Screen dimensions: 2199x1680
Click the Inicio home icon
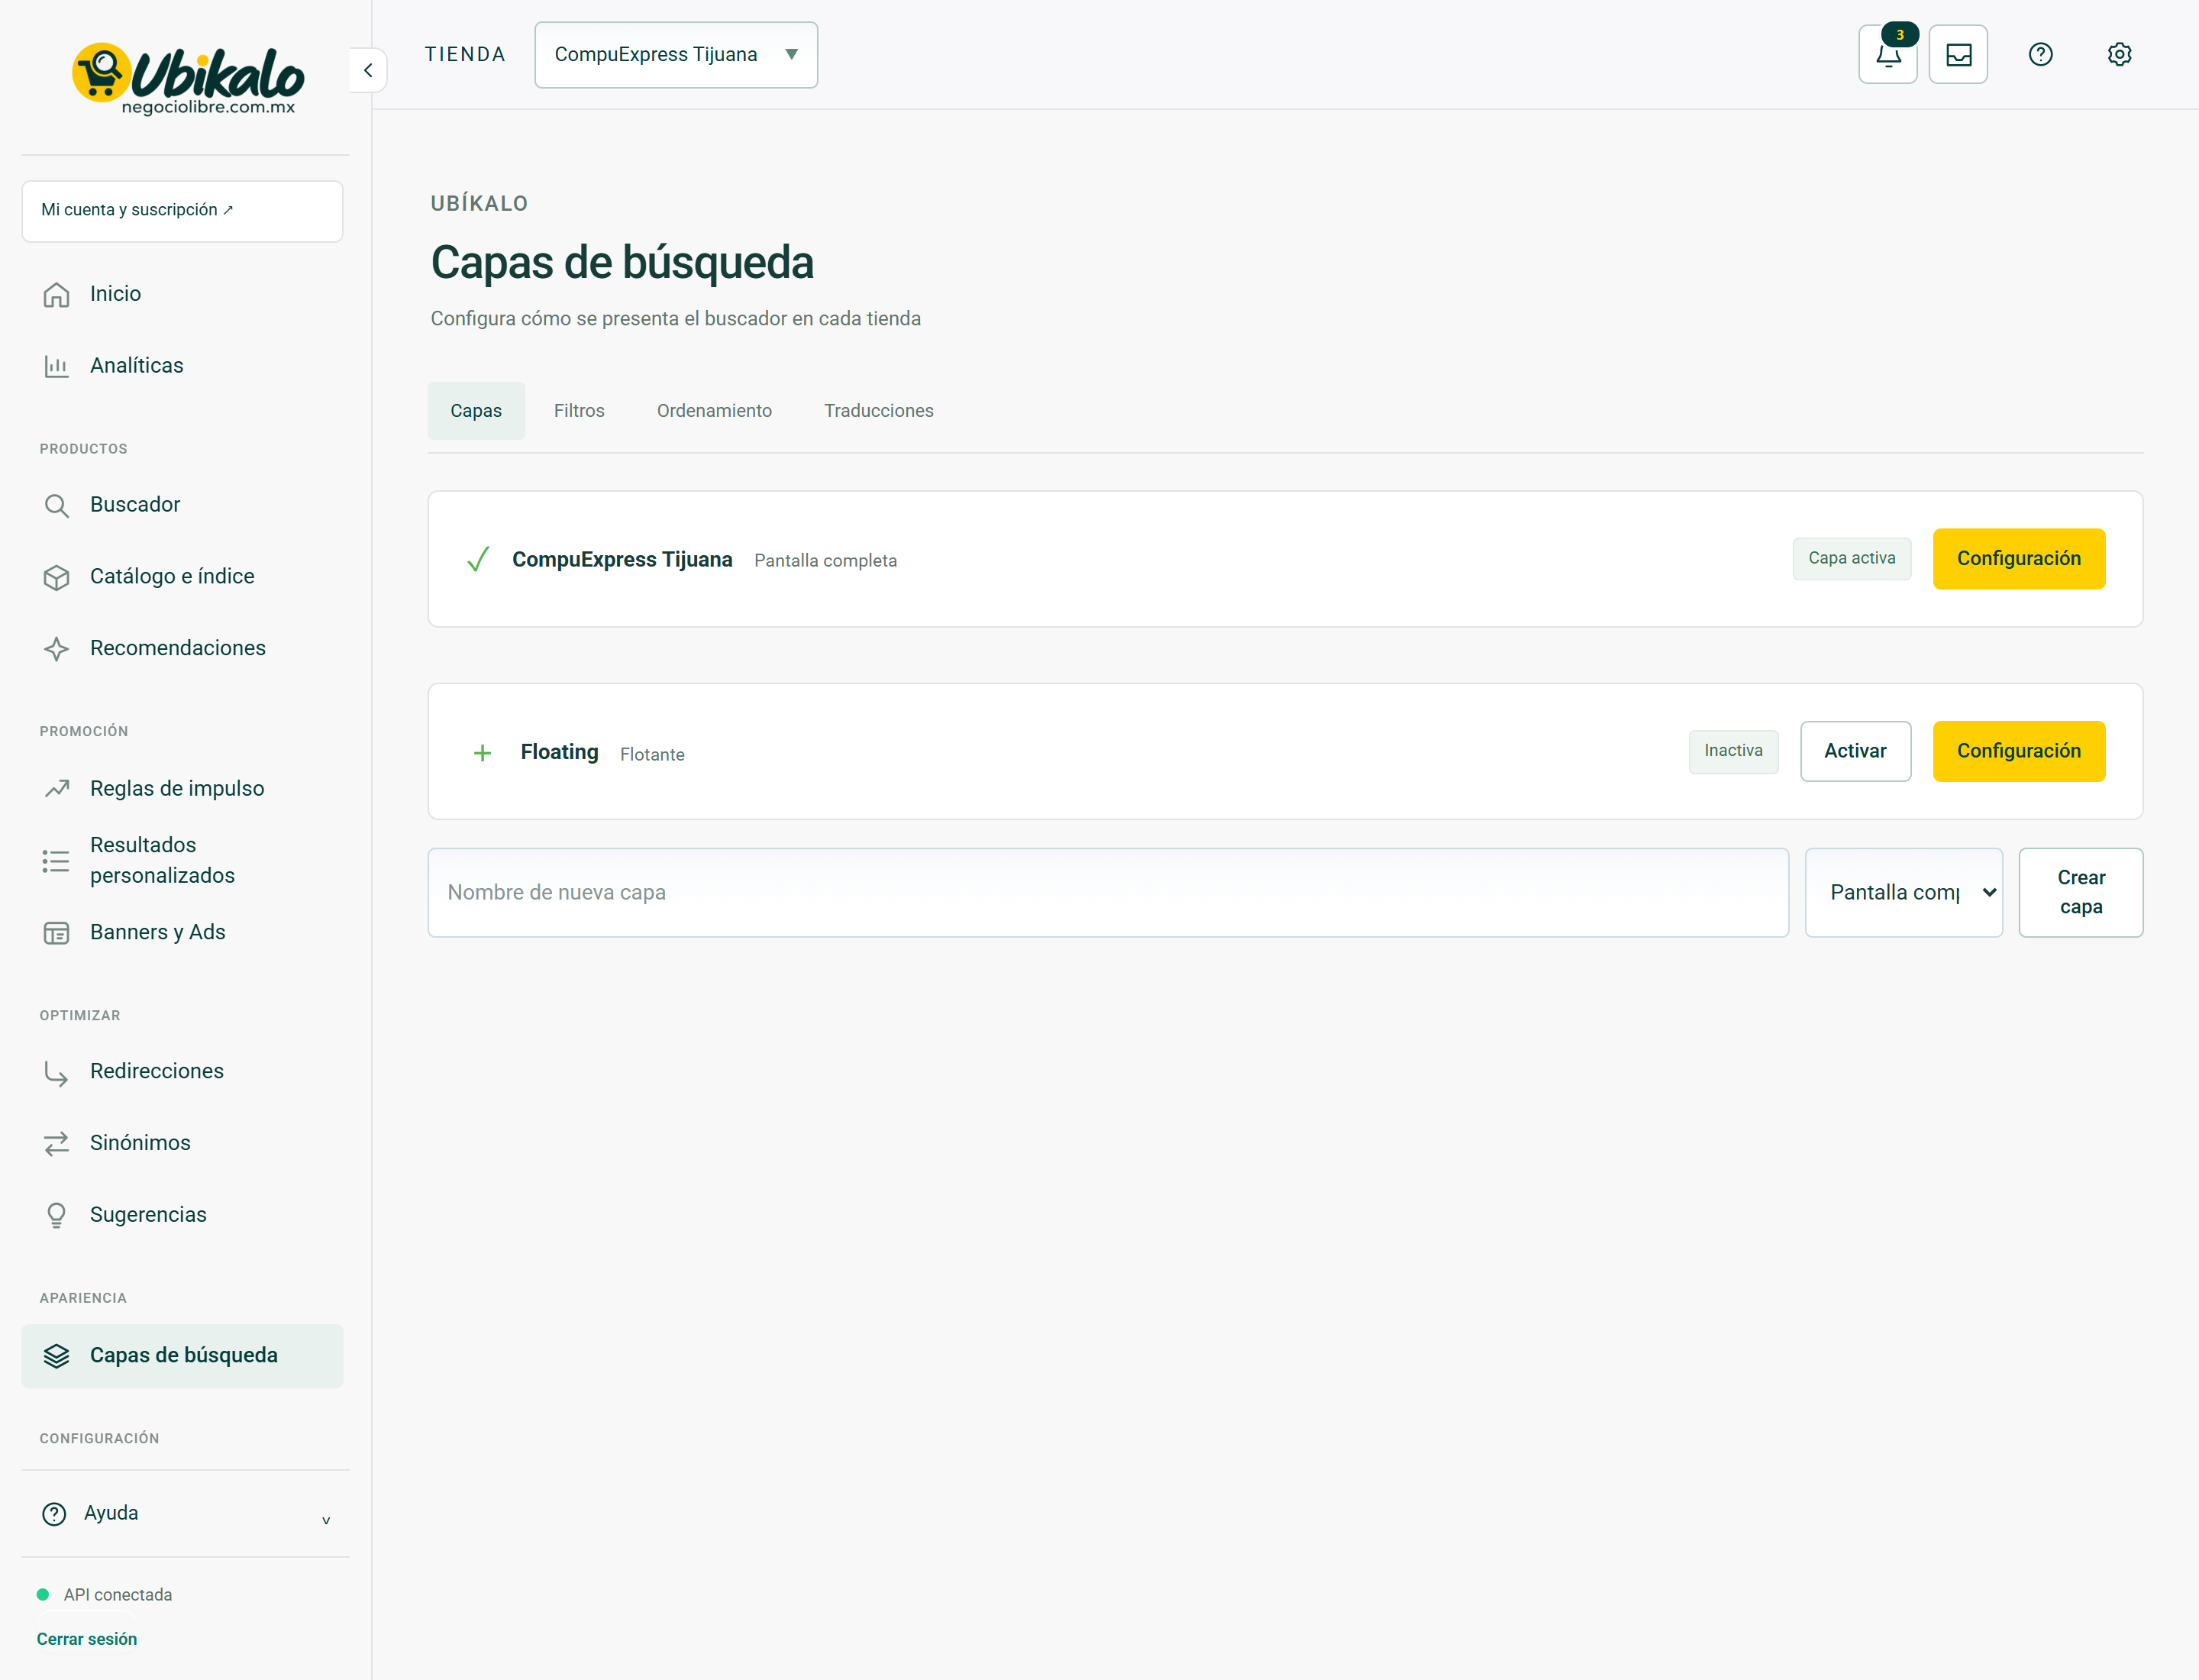click(57, 294)
